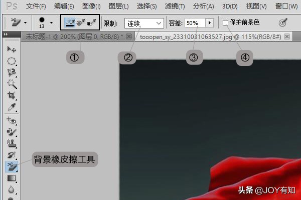Image resolution: width=301 pixels, height=200 pixels.
Task: Open the 限制 dropdown showing 连续
Action: point(144,23)
